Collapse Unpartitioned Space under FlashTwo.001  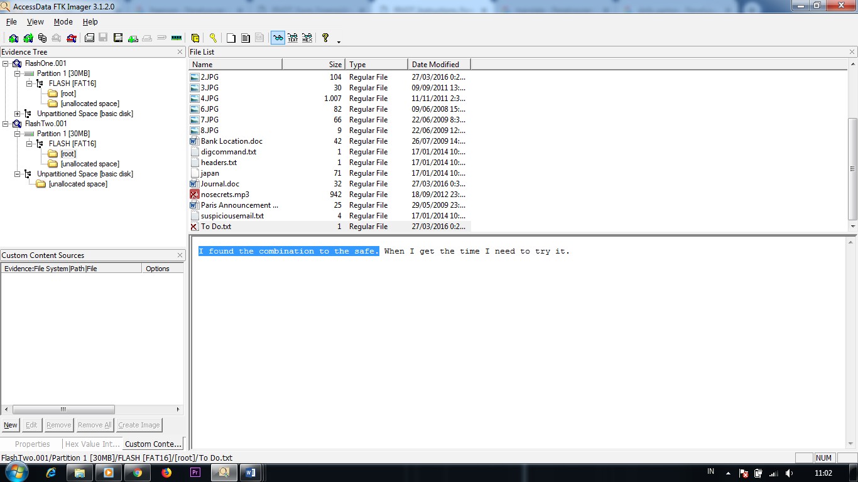[18, 174]
